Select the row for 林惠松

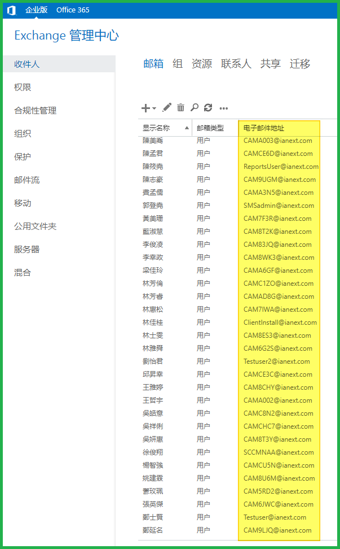point(237,310)
